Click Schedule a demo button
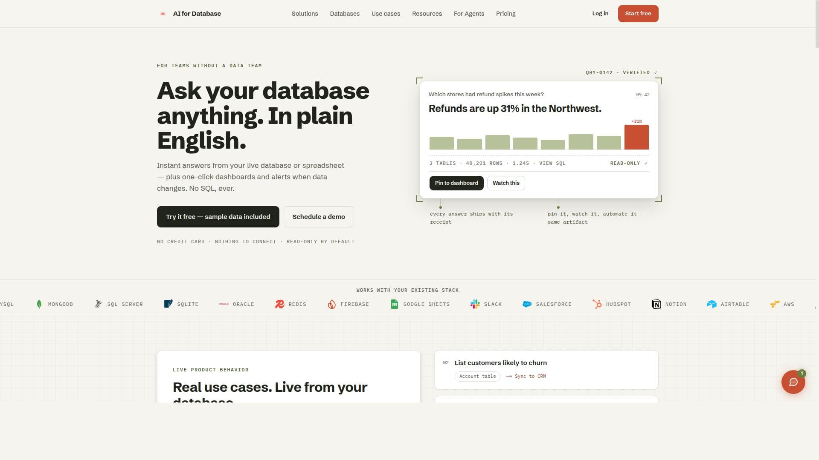 point(319,217)
